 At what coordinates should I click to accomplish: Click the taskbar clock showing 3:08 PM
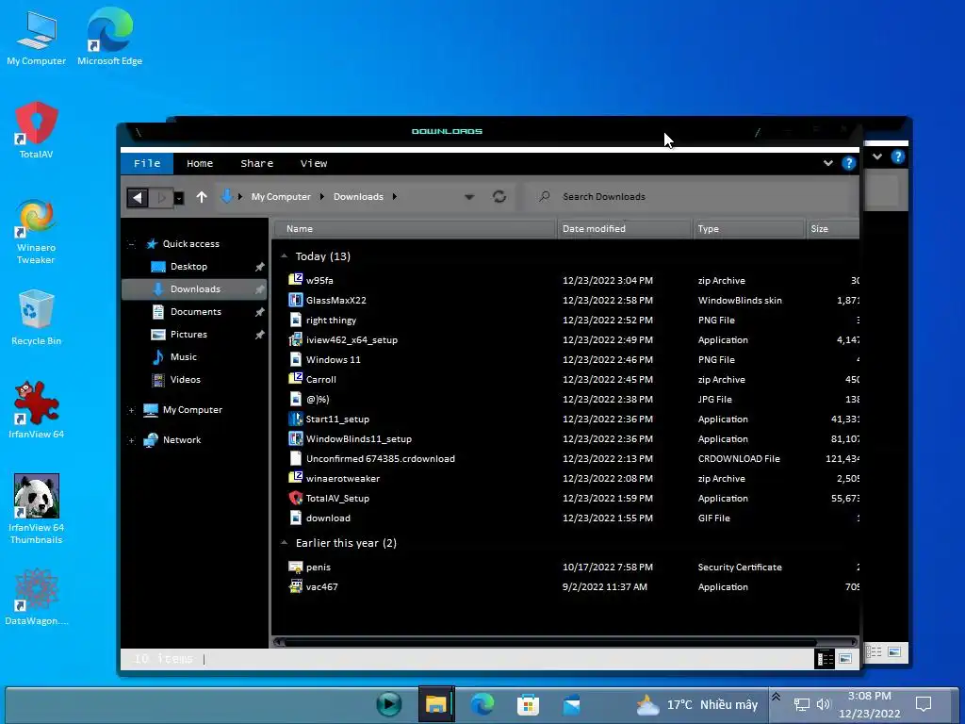[869, 704]
